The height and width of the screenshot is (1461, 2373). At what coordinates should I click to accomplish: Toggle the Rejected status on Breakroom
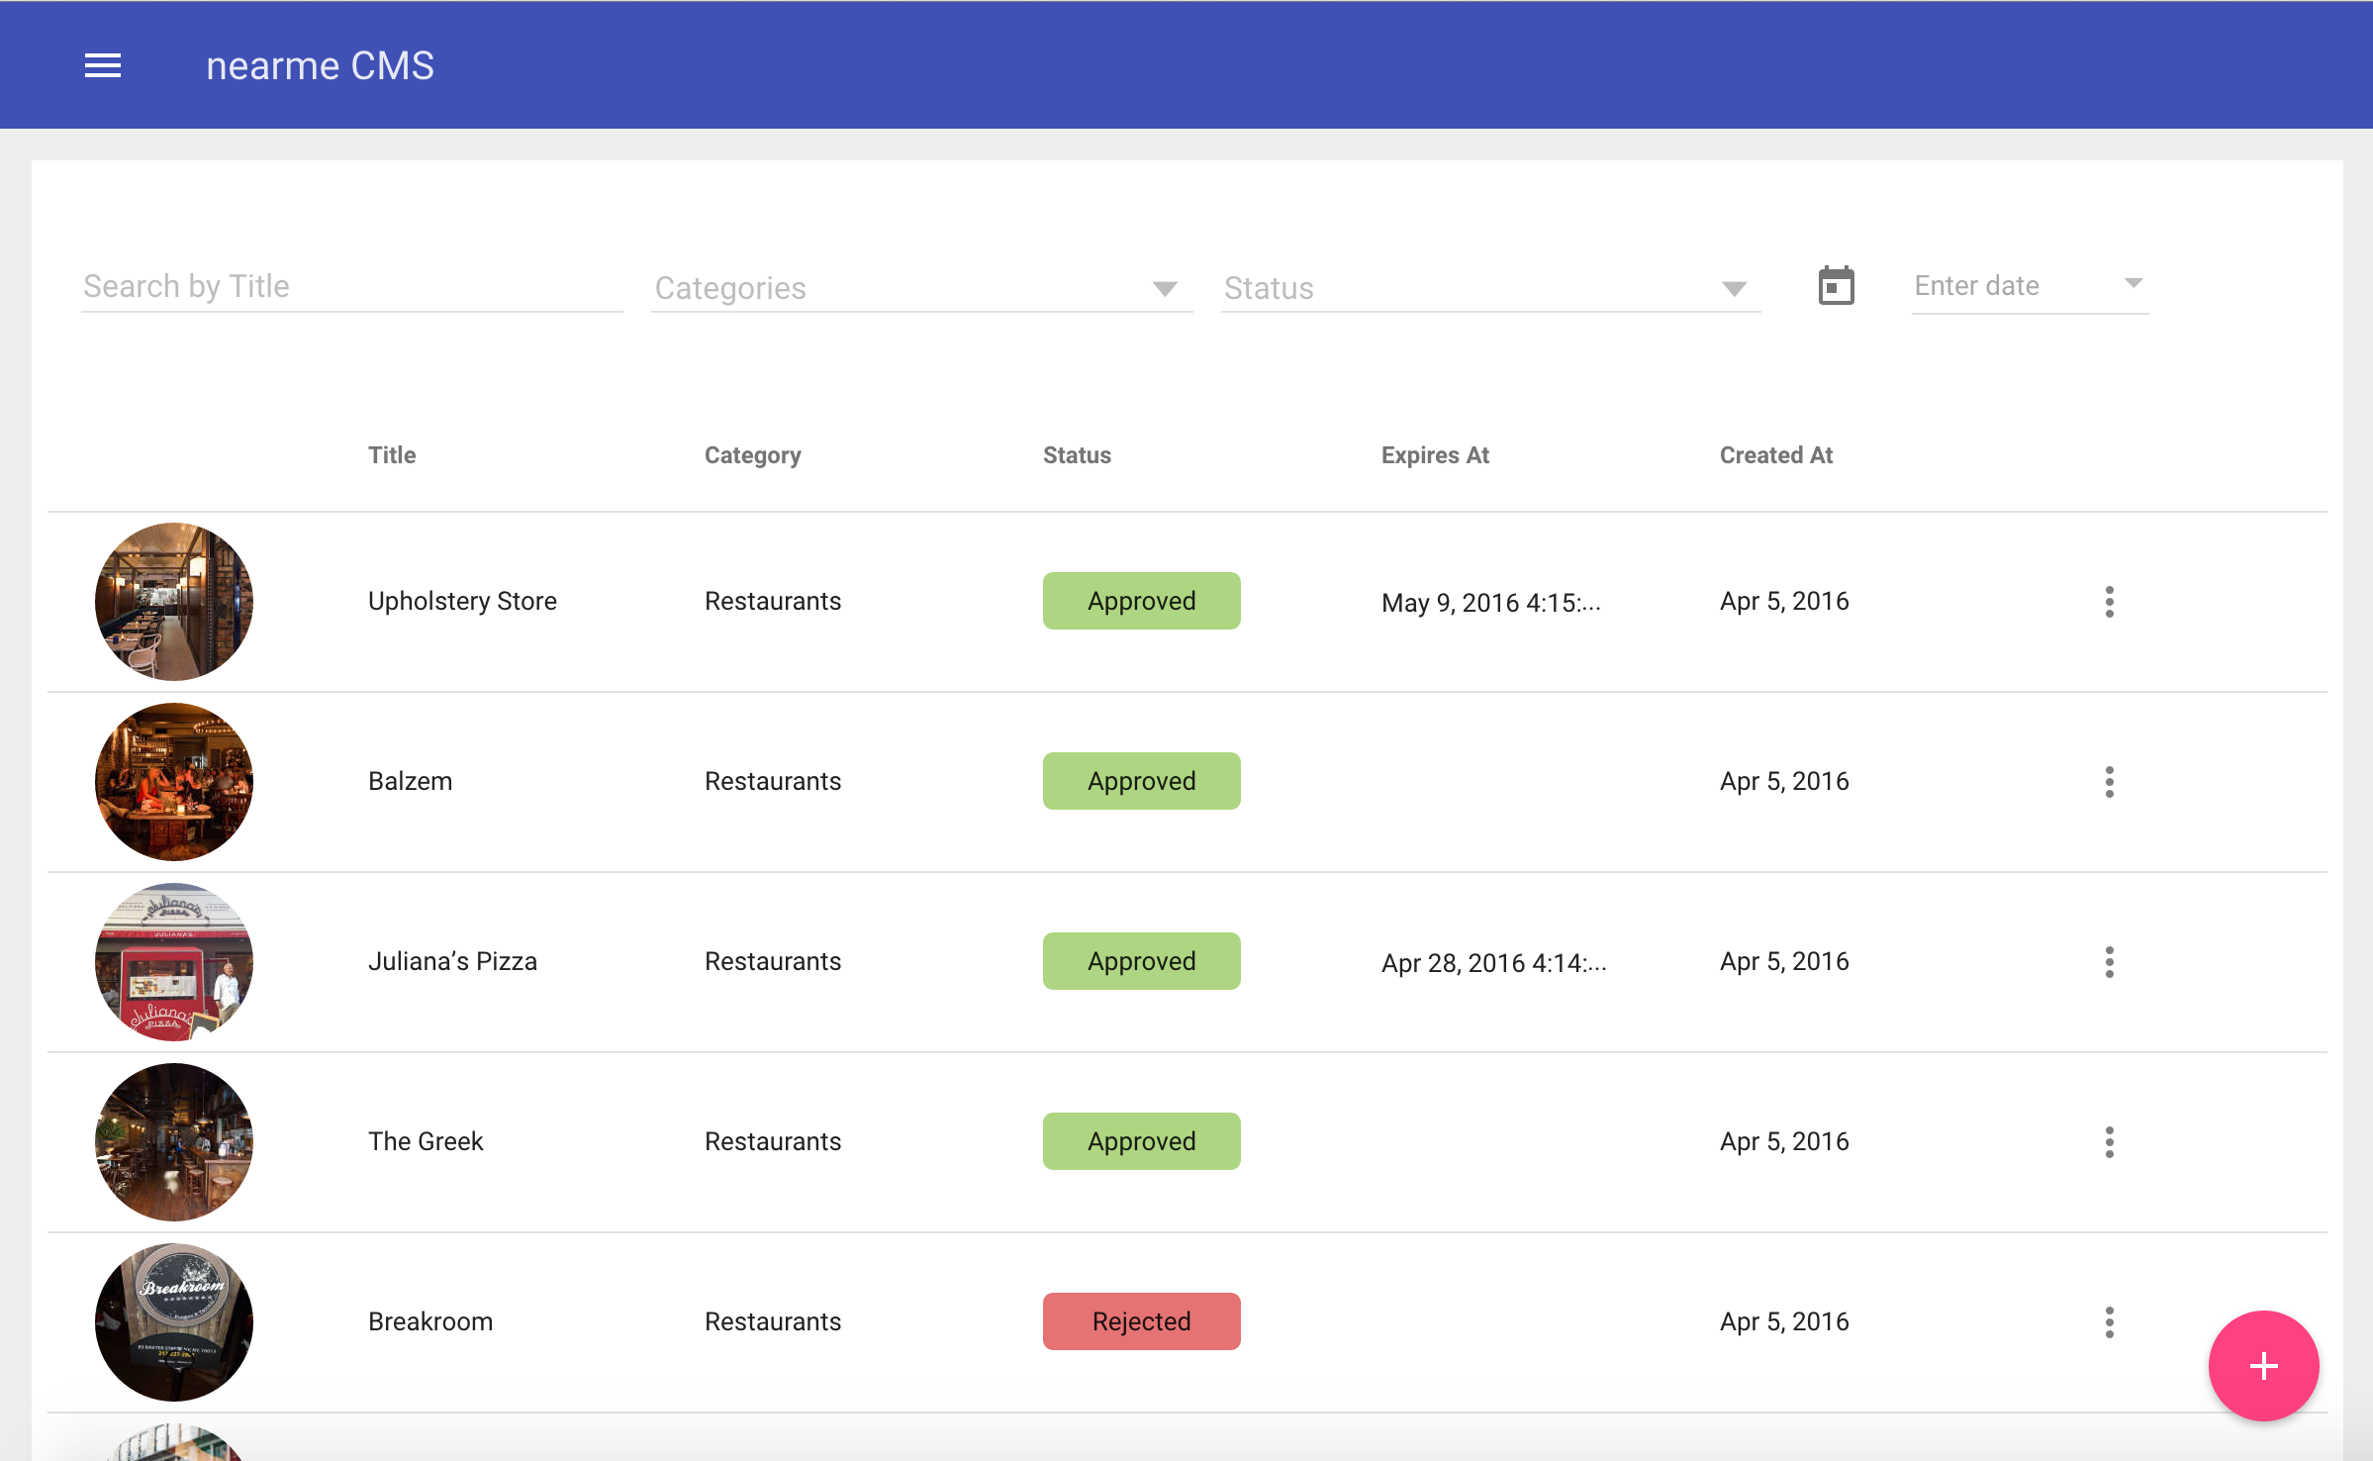click(1141, 1321)
